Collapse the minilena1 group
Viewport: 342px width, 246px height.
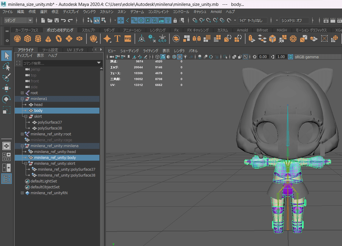[22, 99]
